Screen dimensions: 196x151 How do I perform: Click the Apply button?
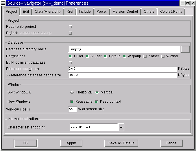click(71, 143)
